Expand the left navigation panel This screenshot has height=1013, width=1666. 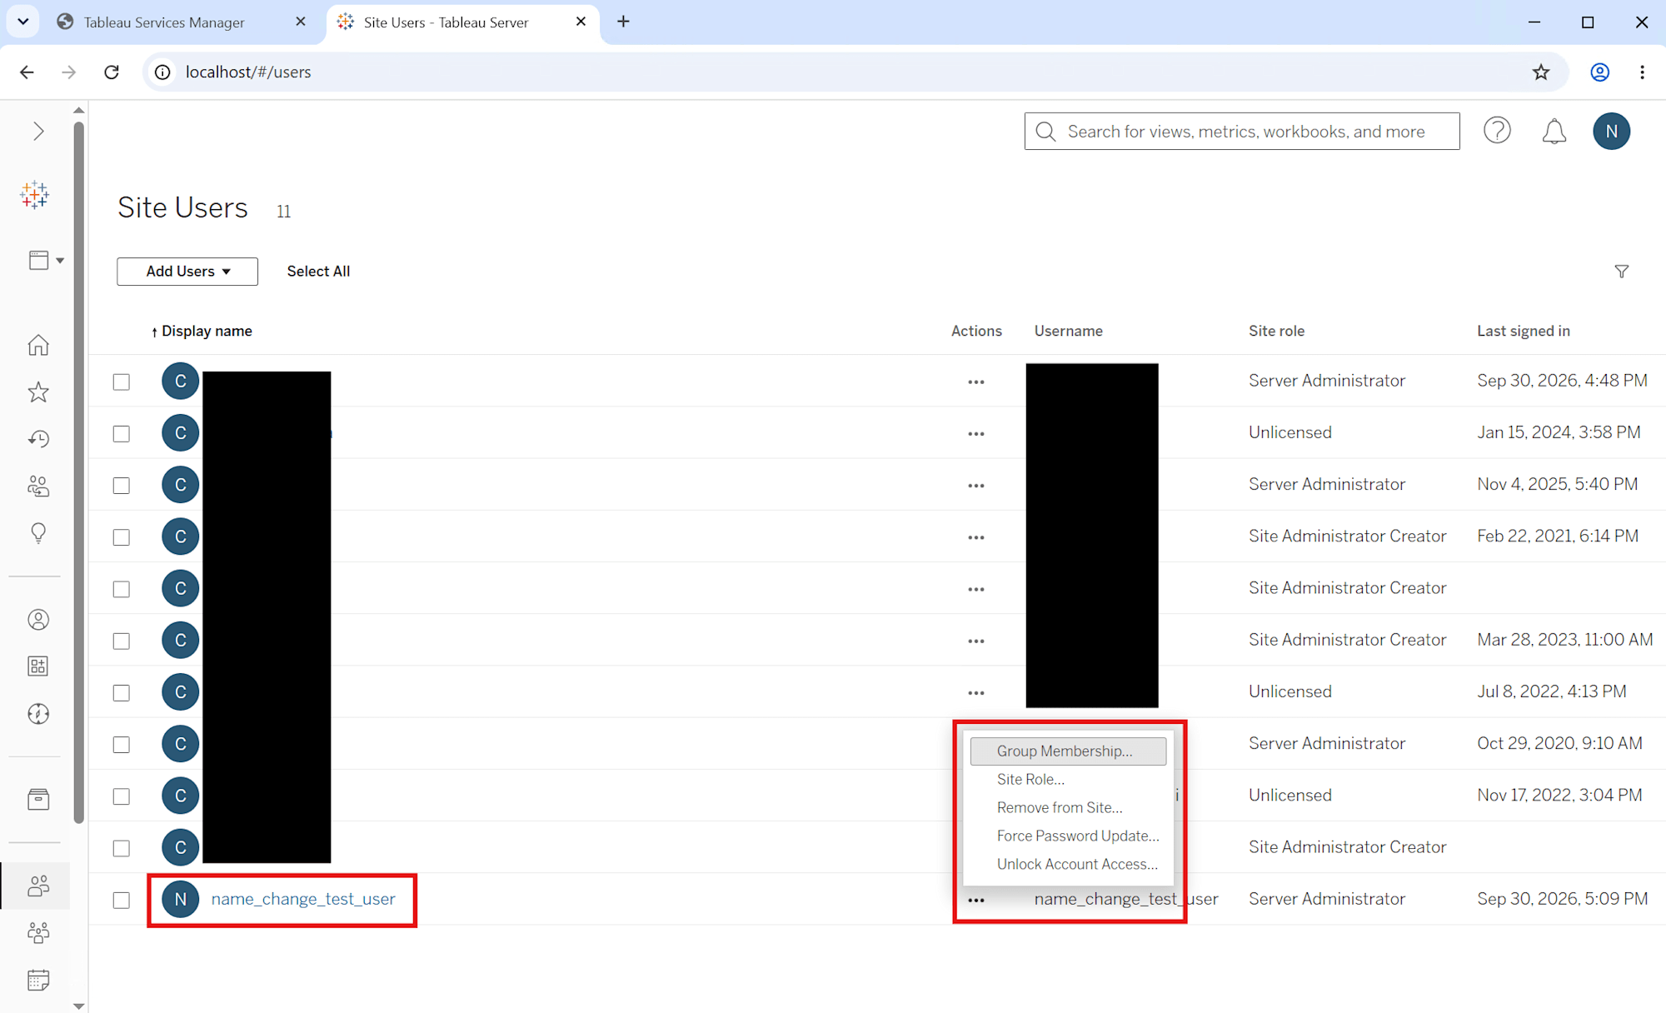point(38,132)
